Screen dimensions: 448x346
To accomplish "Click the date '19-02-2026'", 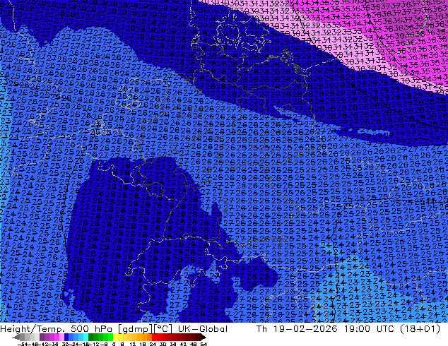I will pos(305,329).
